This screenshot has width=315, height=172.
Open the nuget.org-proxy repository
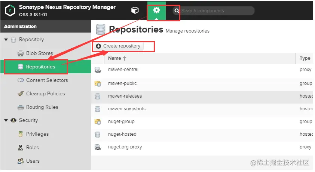point(125,147)
